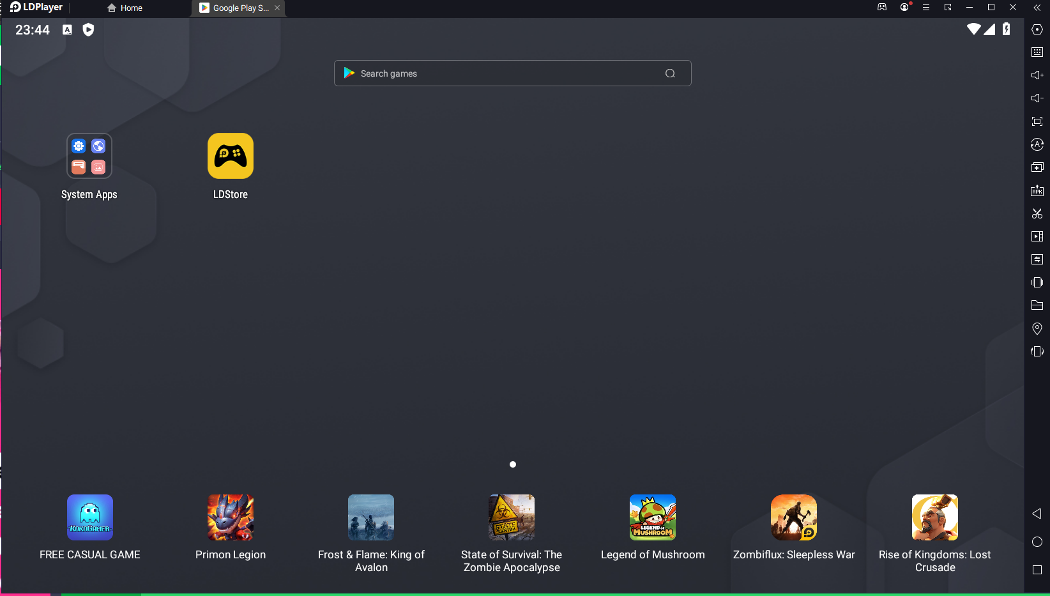Screen dimensions: 1050x596
Task: Open LDPlayer settings hexagon icon in sidebar
Action: pos(1037,29)
